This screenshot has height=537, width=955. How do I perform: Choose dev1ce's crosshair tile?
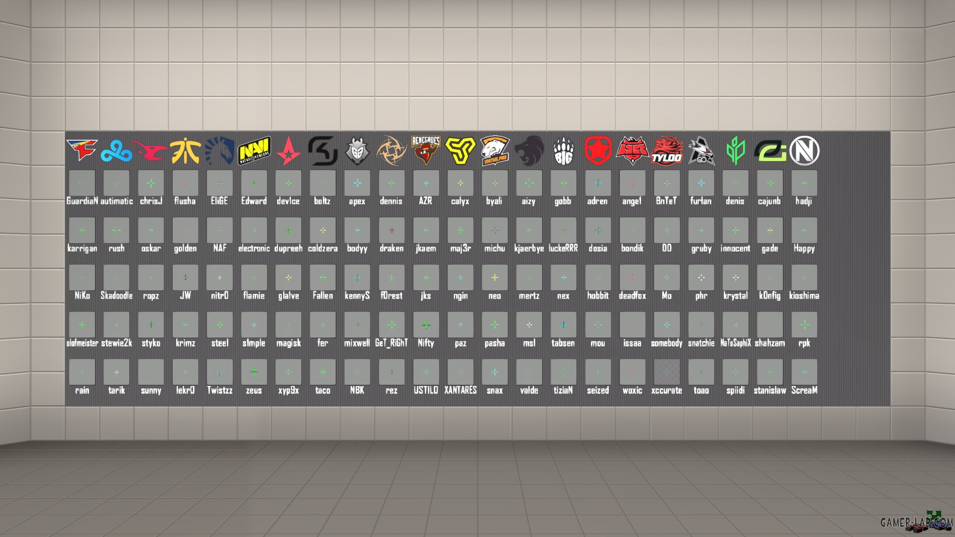(288, 183)
